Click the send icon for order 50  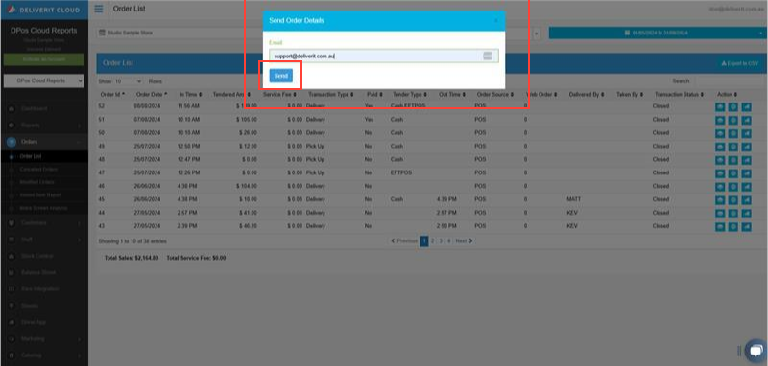pyautogui.click(x=746, y=133)
